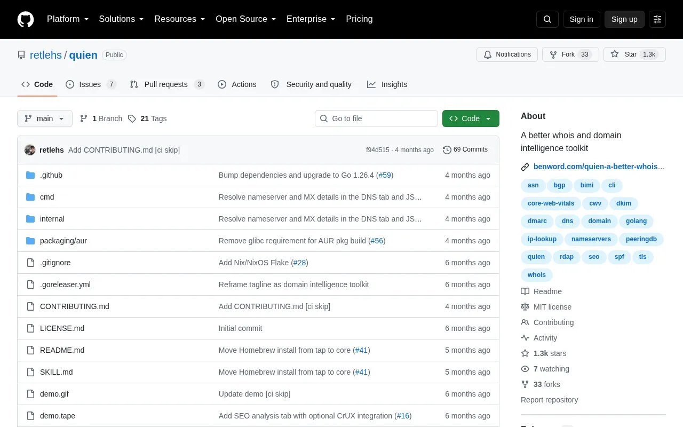Open the main branch selector dropdown
Viewport: 683px width, 427px height.
point(45,118)
